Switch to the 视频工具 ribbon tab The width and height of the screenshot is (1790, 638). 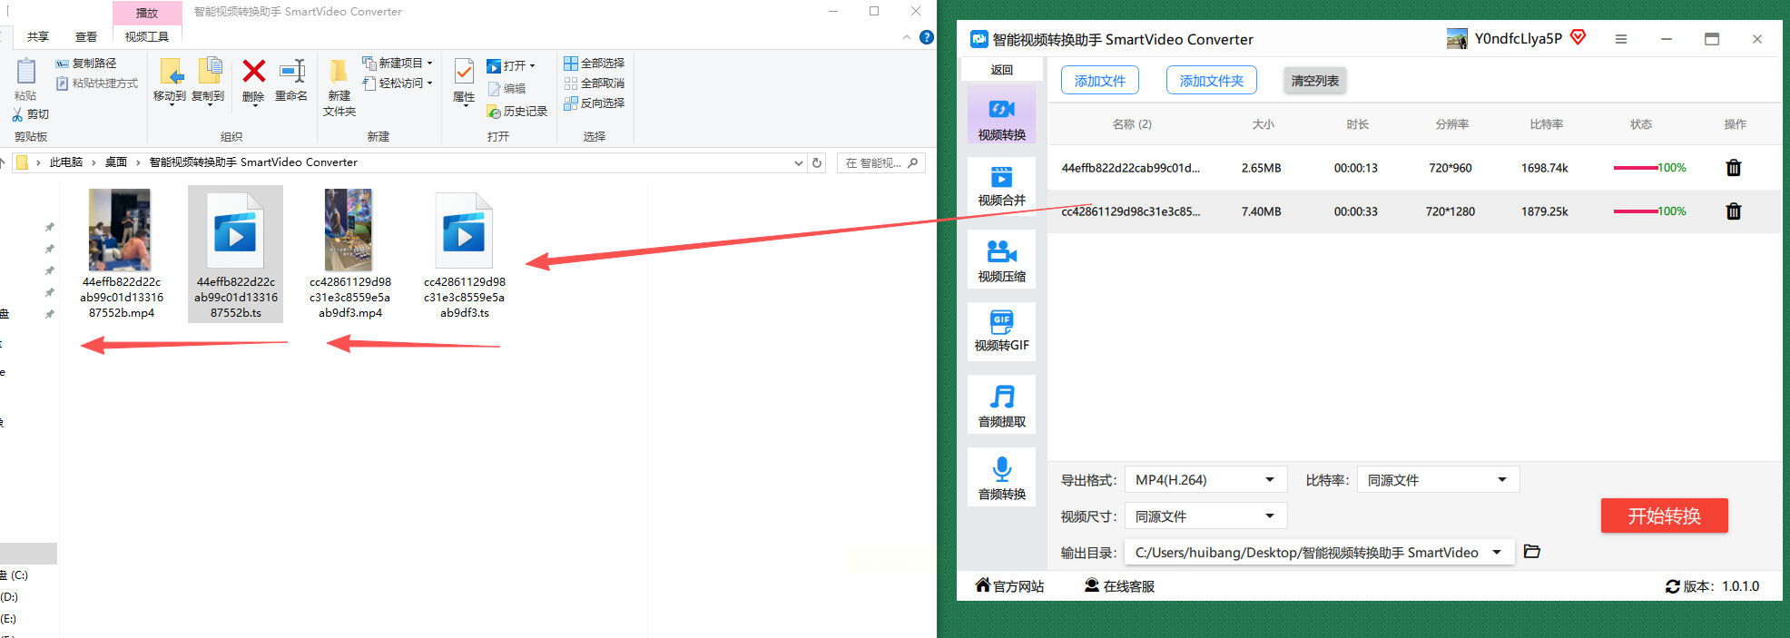pyautogui.click(x=147, y=37)
